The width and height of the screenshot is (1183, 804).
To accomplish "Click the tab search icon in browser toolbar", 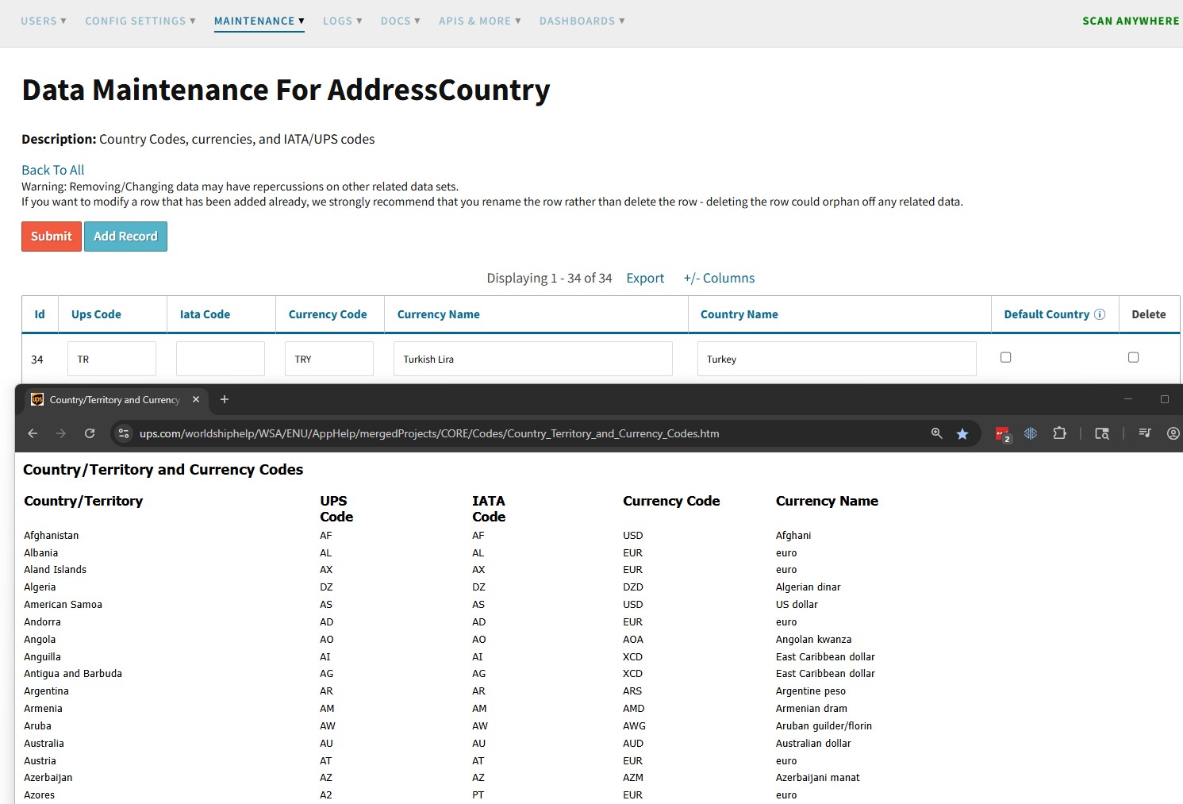I will 1102,433.
